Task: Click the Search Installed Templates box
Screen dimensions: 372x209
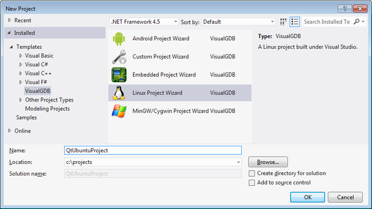Action: click(x=327, y=22)
